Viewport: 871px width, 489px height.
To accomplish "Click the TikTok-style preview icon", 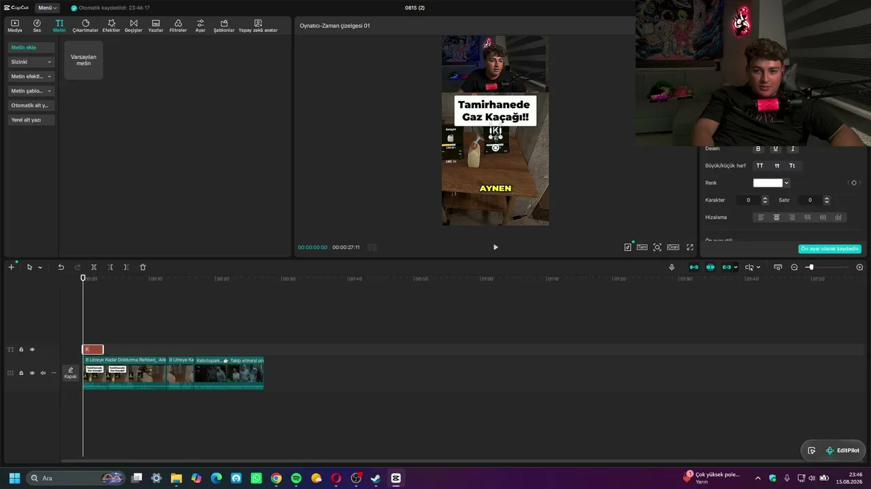I will pos(627,247).
